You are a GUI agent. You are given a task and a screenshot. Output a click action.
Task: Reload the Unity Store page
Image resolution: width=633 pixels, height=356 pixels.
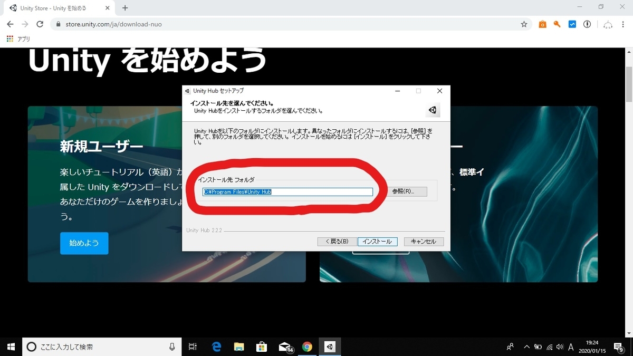40,24
